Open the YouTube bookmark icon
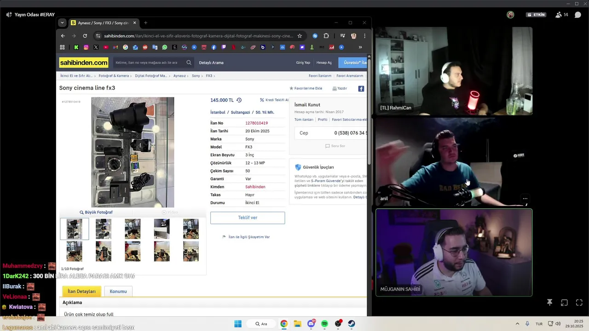Screen dimensions: 589x331 point(106,47)
